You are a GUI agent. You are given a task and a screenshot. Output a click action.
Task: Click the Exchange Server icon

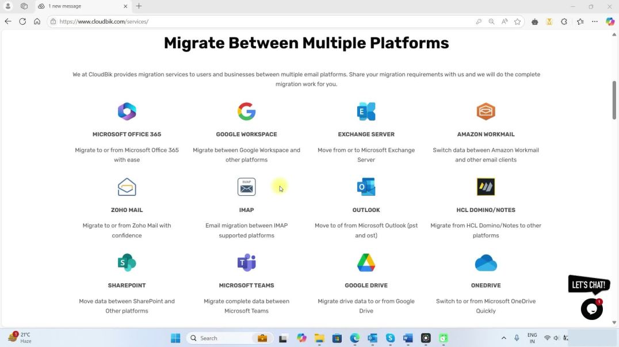pos(366,111)
